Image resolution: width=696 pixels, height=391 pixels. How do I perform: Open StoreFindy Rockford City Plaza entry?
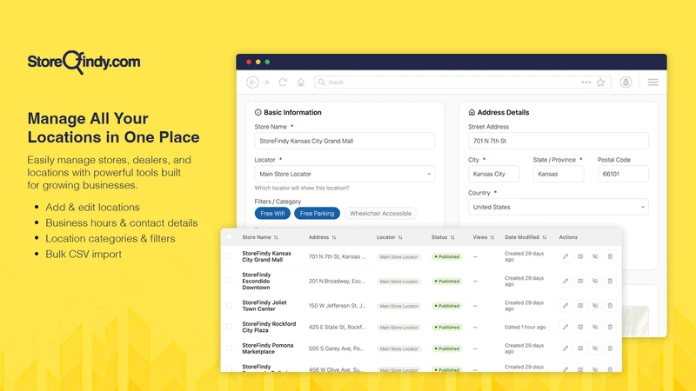point(269,328)
